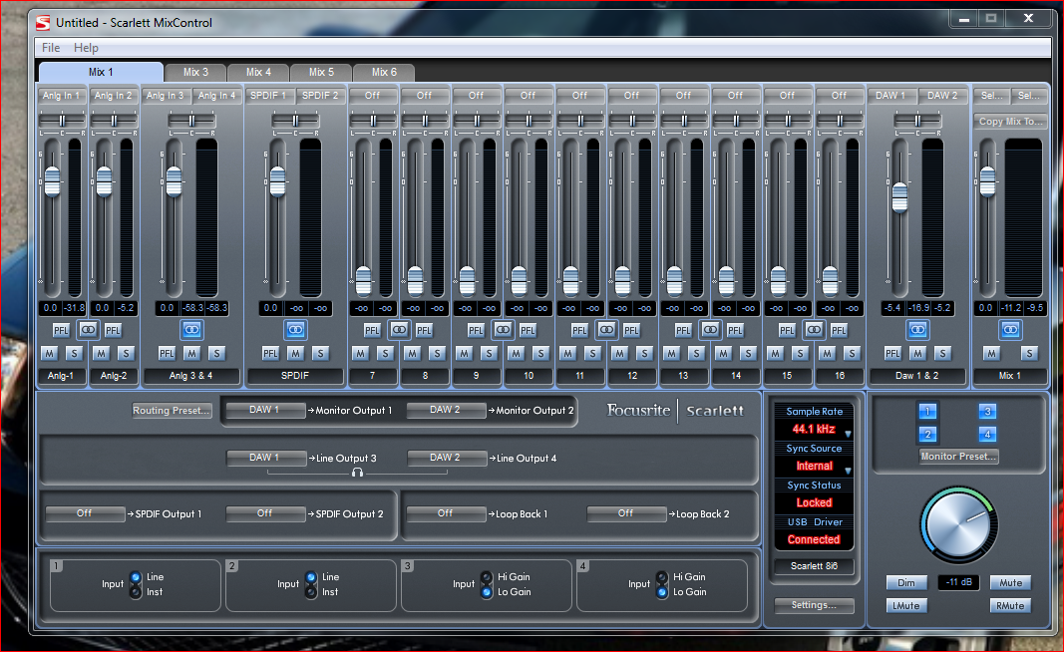Switch to the Mix 4 tab
This screenshot has width=1064, height=652.
258,72
